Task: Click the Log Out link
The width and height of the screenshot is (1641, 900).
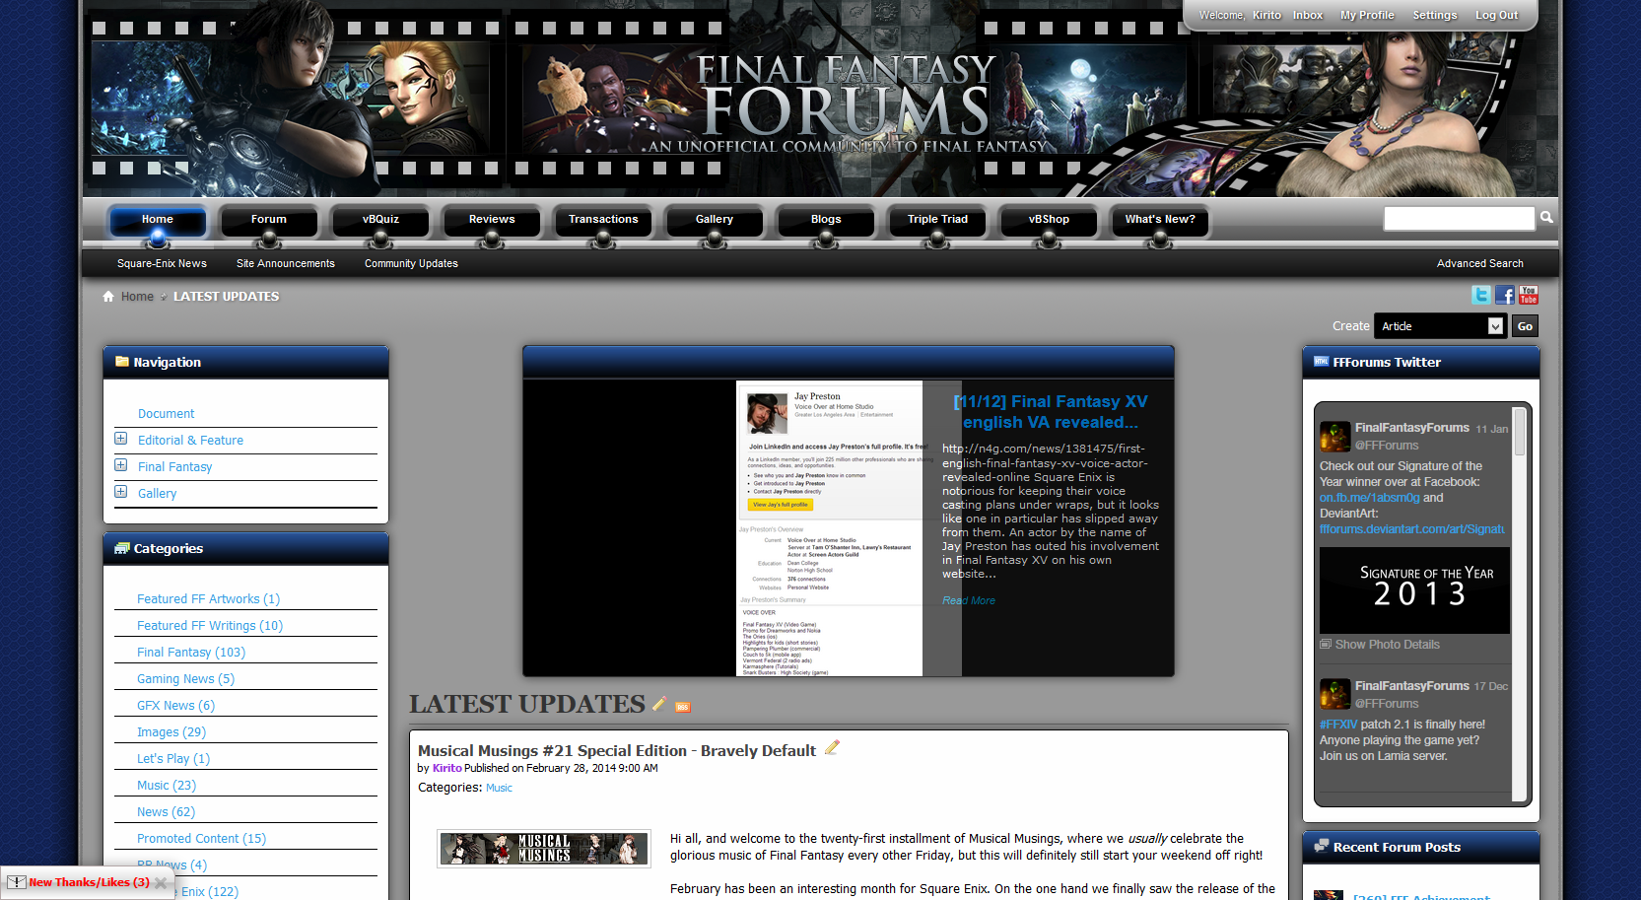Action: (x=1496, y=15)
